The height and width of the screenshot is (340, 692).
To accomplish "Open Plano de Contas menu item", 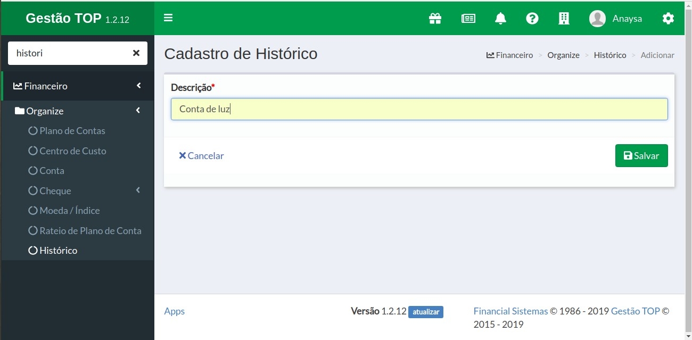I will [72, 131].
